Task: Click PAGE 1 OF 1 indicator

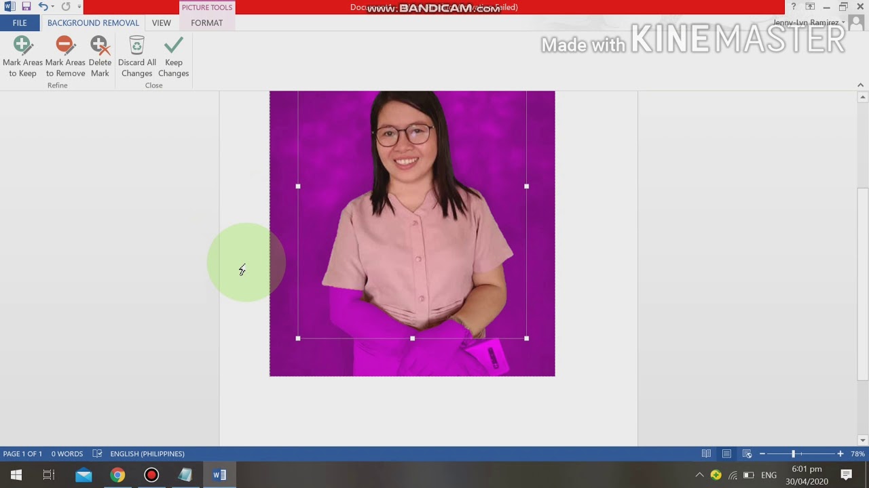Action: click(22, 453)
